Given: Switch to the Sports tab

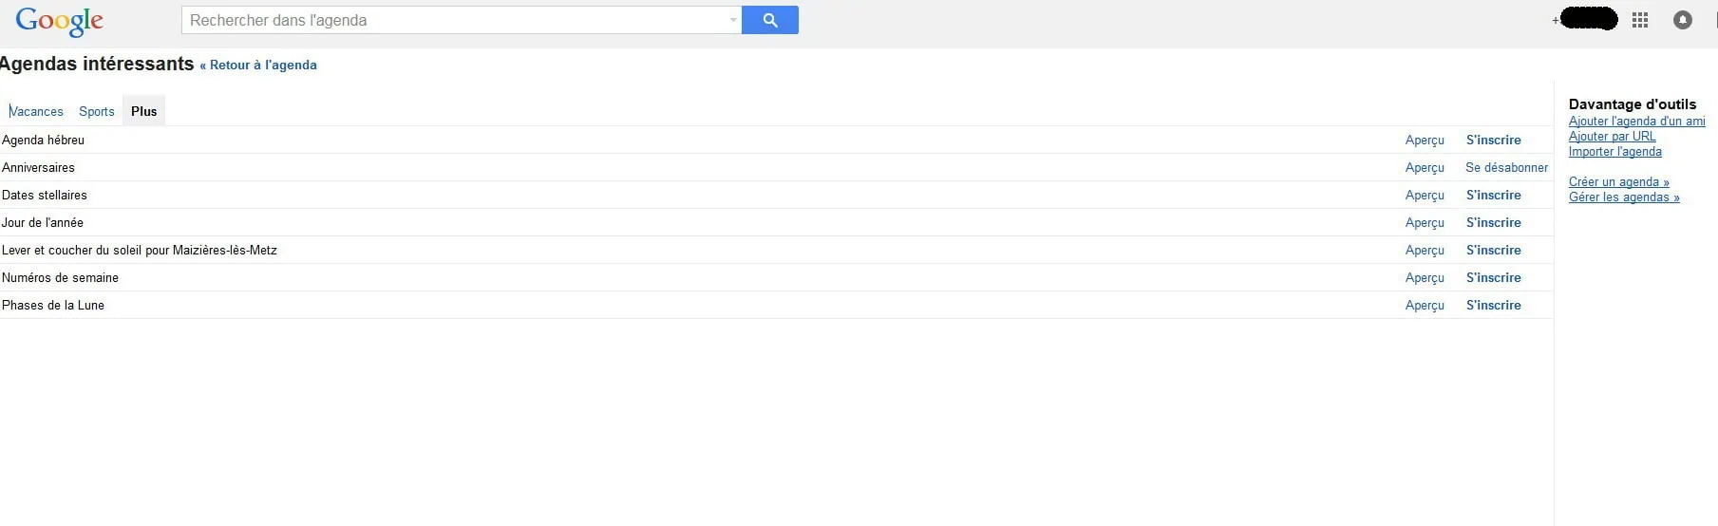Looking at the screenshot, I should (97, 111).
